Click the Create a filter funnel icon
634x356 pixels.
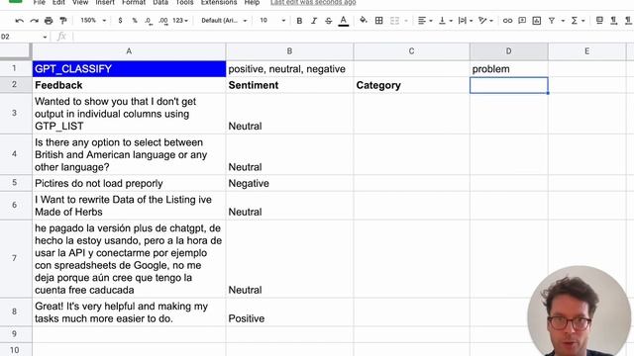552,21
